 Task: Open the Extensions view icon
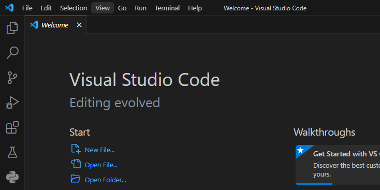pos(12,127)
